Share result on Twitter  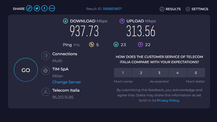pyautogui.click(x=37, y=8)
